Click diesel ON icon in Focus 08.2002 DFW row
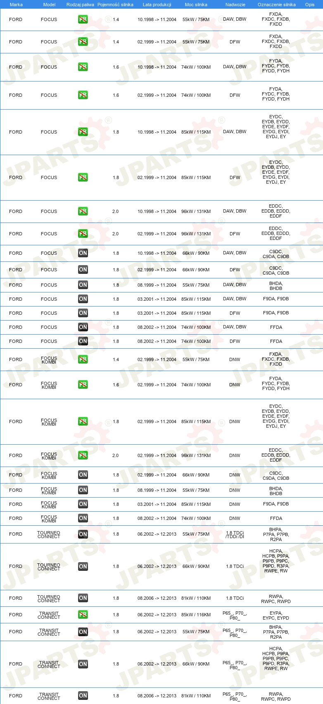Image resolution: width=323 pixels, height=704 pixels. coord(83,341)
